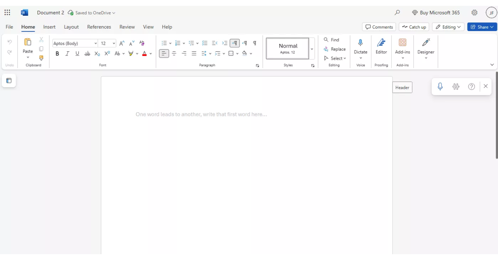
Task: Switch to the Insert ribbon tab
Action: pos(49,26)
